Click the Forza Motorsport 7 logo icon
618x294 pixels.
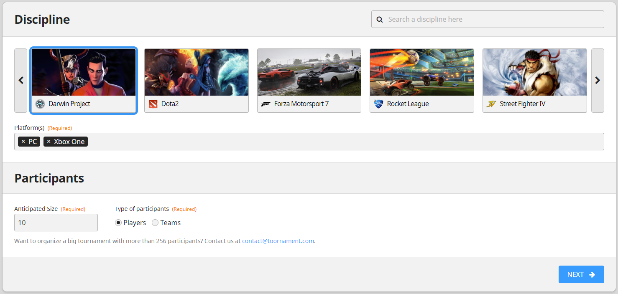tap(266, 104)
